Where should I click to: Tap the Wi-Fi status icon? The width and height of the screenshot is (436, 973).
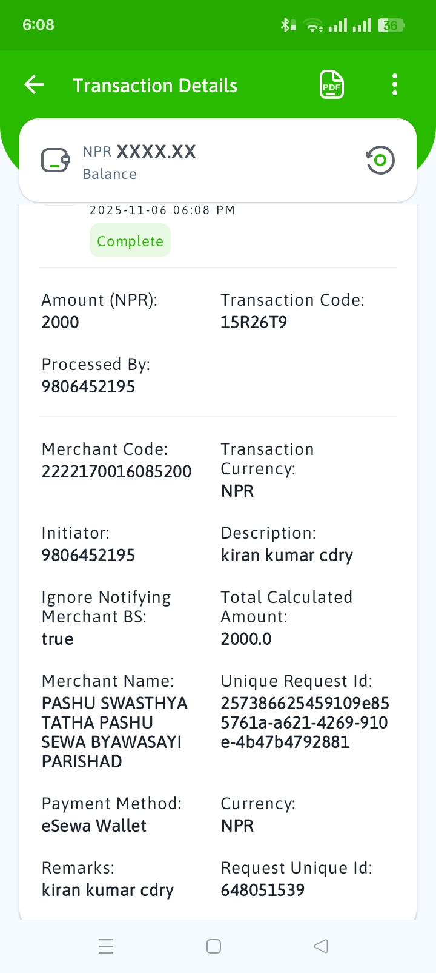(313, 25)
